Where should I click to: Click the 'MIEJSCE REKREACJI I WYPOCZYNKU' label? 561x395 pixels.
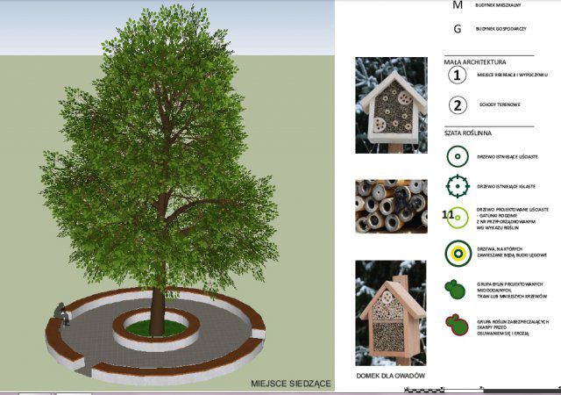tap(512, 75)
